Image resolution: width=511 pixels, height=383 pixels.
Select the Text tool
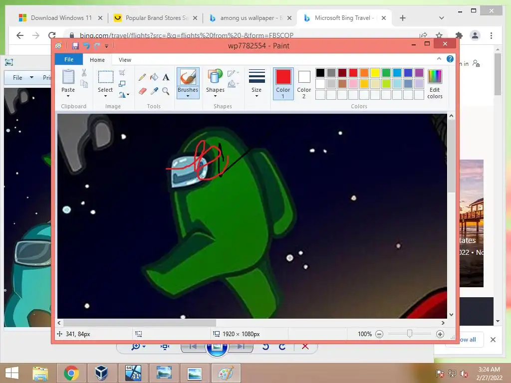[166, 77]
